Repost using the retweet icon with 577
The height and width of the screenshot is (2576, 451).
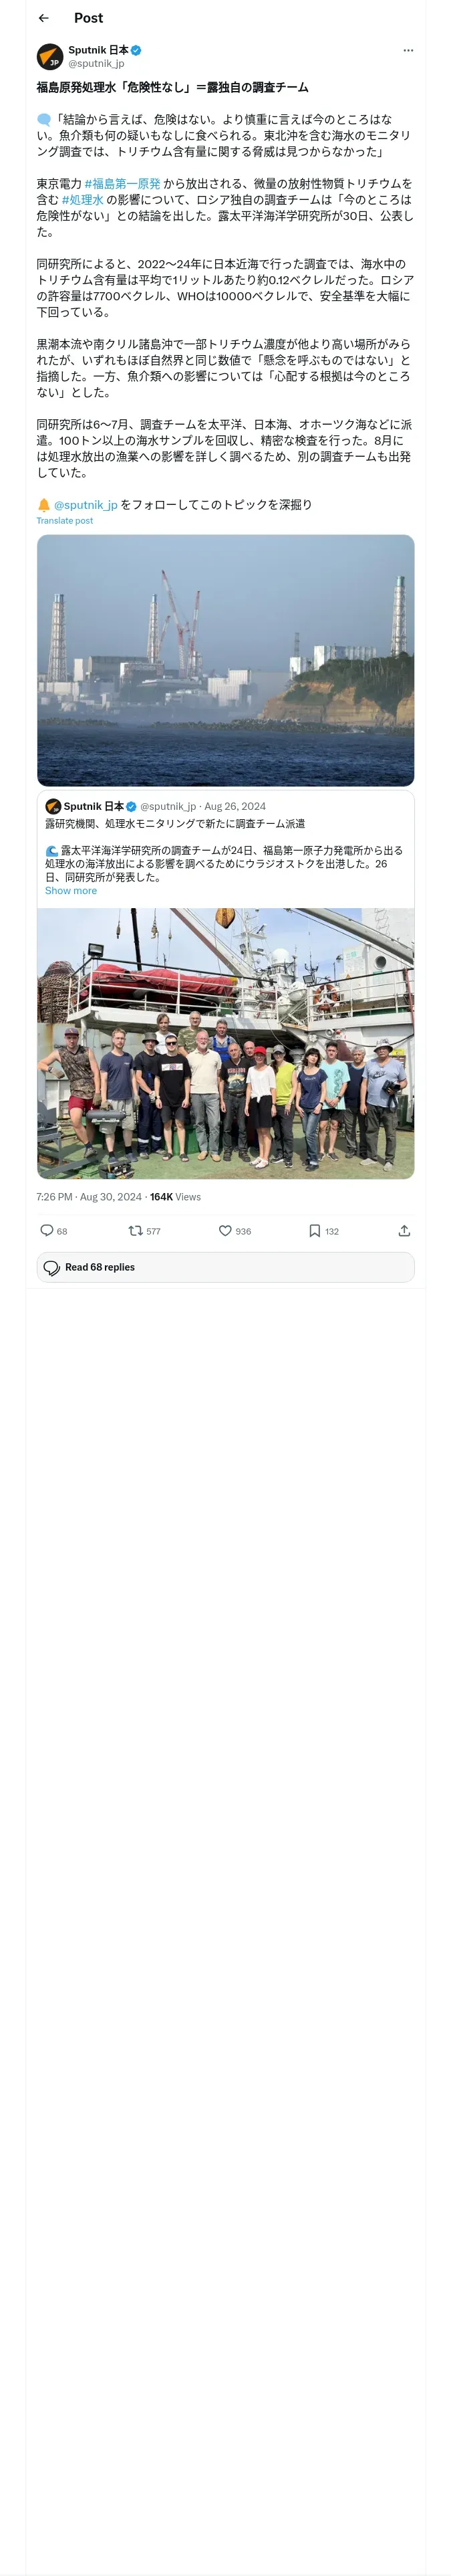point(144,1231)
